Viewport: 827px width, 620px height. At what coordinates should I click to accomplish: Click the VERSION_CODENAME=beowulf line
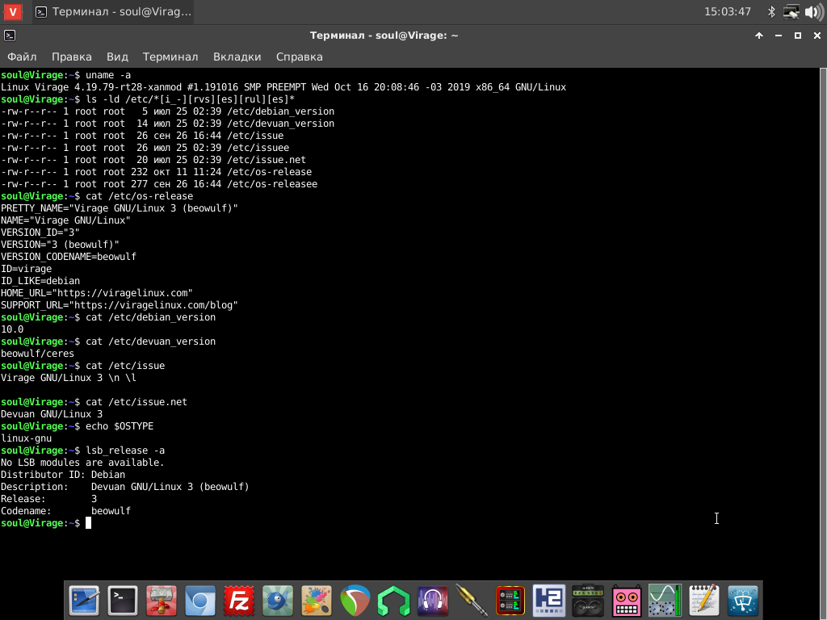(x=69, y=257)
